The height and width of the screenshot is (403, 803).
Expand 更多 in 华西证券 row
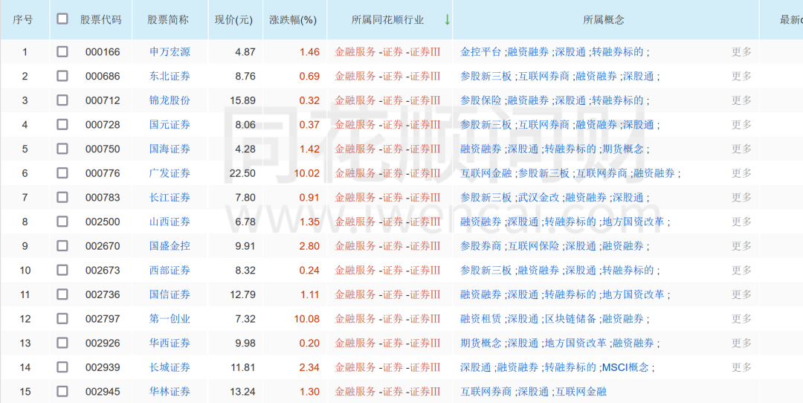(741, 343)
